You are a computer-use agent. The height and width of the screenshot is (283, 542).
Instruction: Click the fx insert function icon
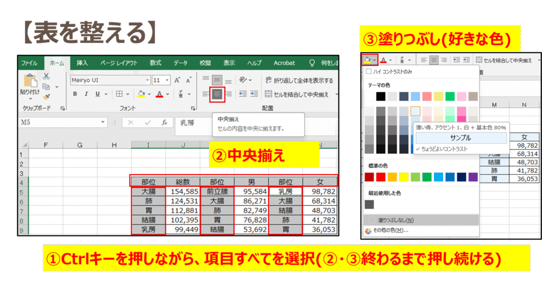tap(165, 122)
